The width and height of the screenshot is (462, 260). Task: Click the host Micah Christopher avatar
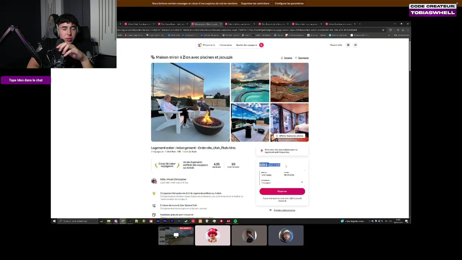(x=154, y=181)
